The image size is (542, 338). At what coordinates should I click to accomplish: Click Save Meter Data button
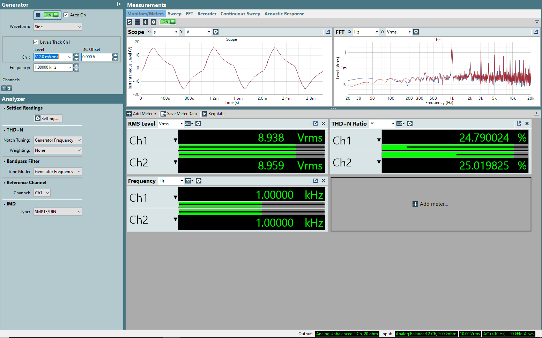click(179, 114)
